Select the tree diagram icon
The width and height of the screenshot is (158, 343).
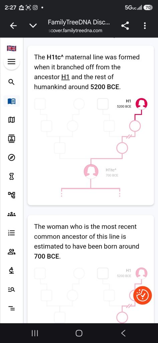pos(12,195)
